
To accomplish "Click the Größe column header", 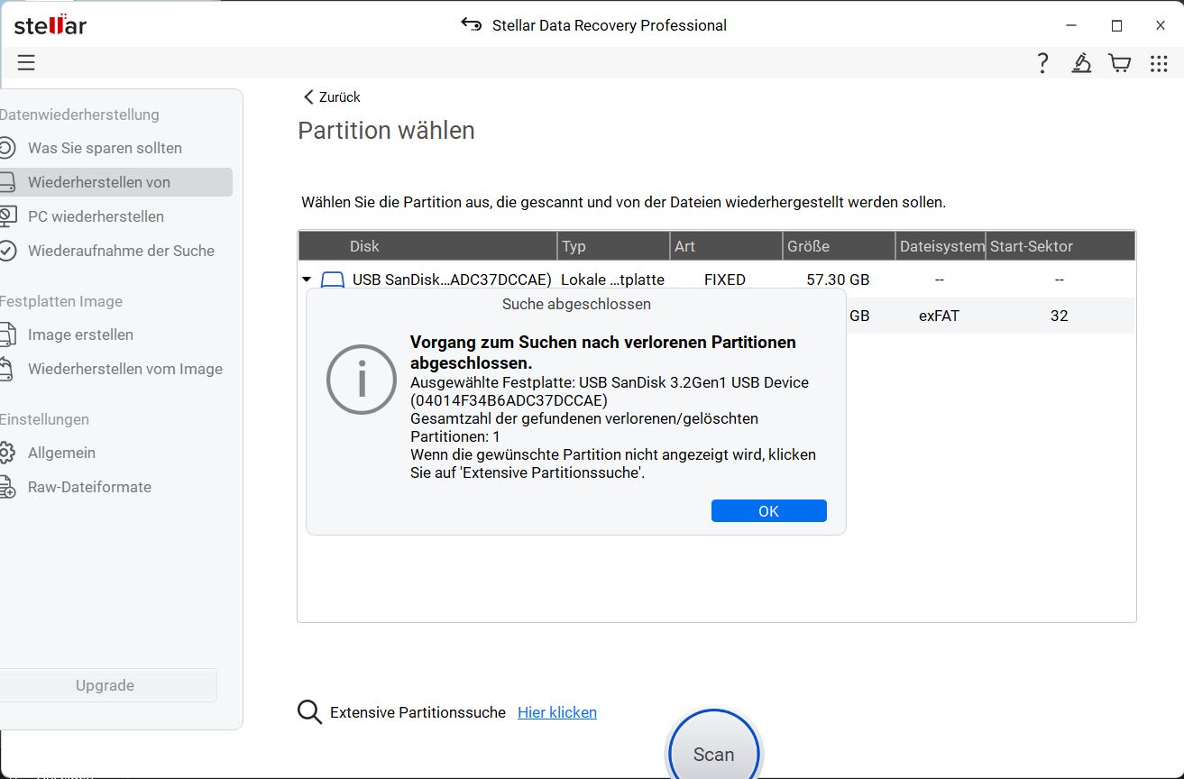I will pyautogui.click(x=840, y=246).
